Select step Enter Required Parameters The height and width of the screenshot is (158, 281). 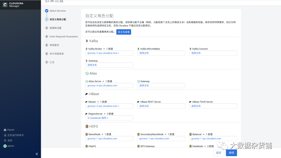pos(64,36)
